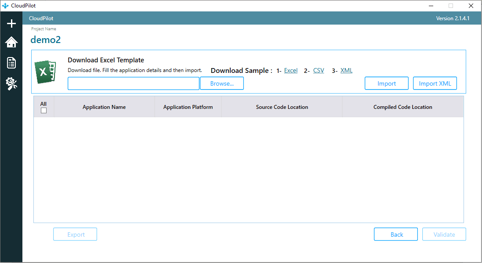The image size is (482, 263).
Task: Click the Version 2.1.4.1 label
Action: [453, 18]
